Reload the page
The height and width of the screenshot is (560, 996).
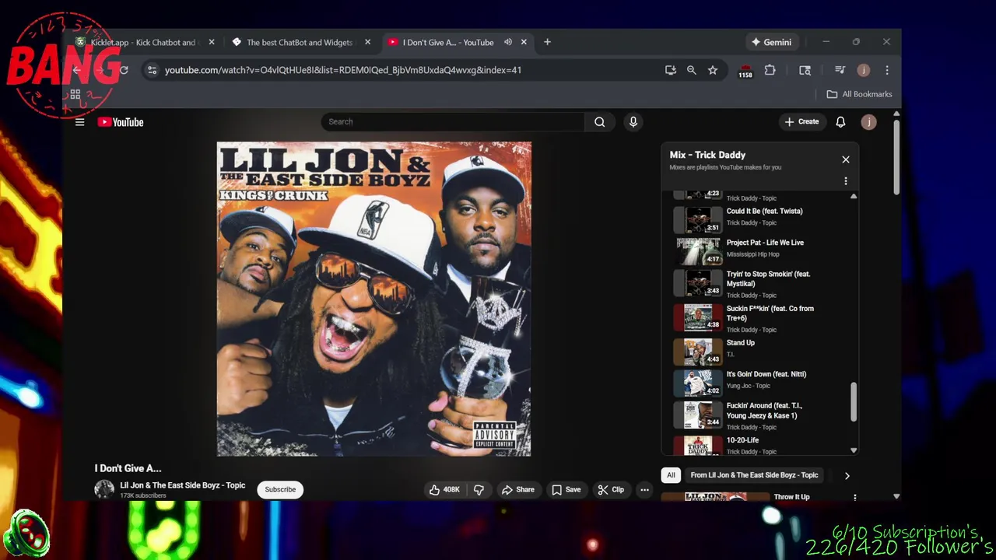[x=123, y=70]
